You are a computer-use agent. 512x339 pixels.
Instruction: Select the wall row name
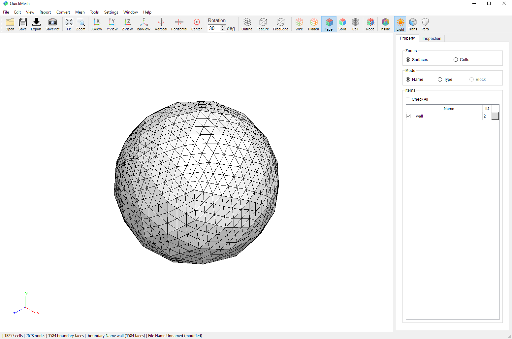419,116
